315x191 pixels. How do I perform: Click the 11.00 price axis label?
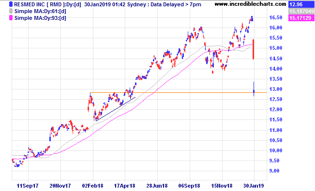276,130
